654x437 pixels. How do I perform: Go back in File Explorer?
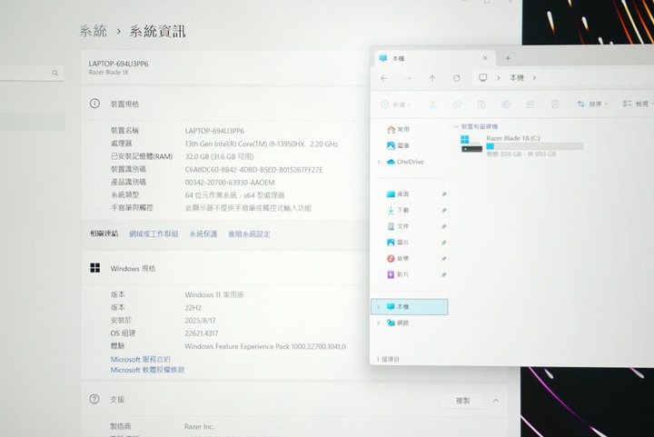tap(383, 78)
